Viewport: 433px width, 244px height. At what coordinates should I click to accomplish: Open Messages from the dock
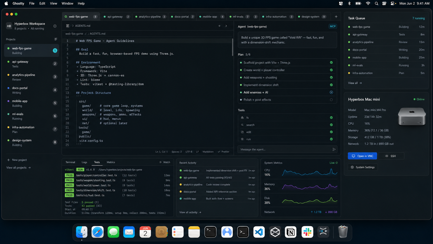click(113, 232)
